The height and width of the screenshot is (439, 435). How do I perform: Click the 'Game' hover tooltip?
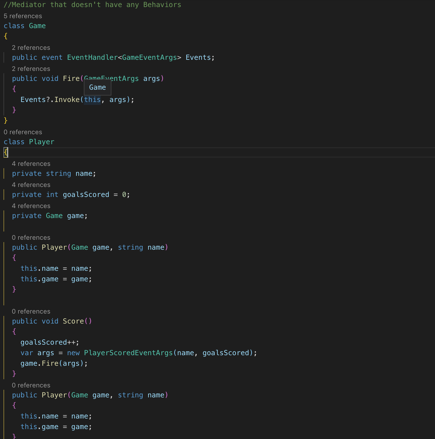(x=98, y=87)
